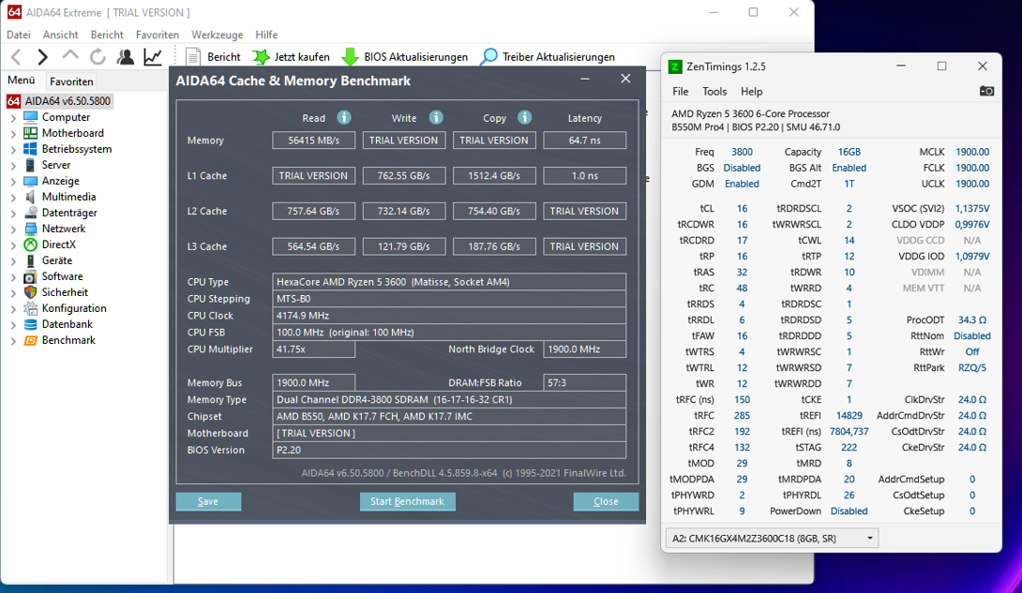Click the forward navigation arrow in AIDA64 toolbar

[x=42, y=57]
